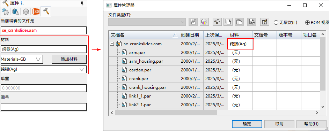Viewport: 330px width, 132px height.
Task: Click the assembly file icon of se_crankslider.asm
Action: [x=119, y=44]
